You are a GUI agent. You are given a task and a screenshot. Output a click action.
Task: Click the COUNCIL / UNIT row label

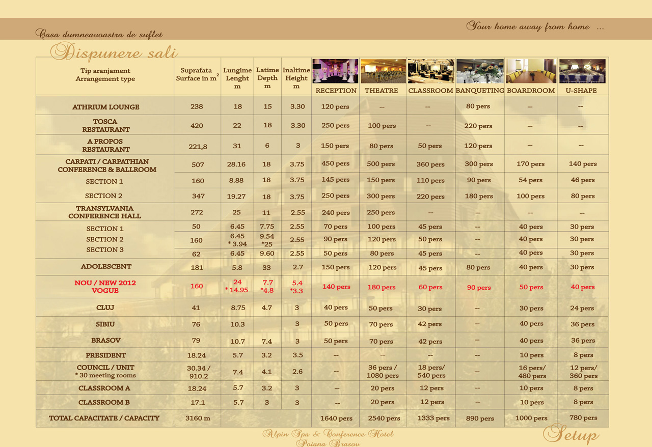tap(105, 371)
